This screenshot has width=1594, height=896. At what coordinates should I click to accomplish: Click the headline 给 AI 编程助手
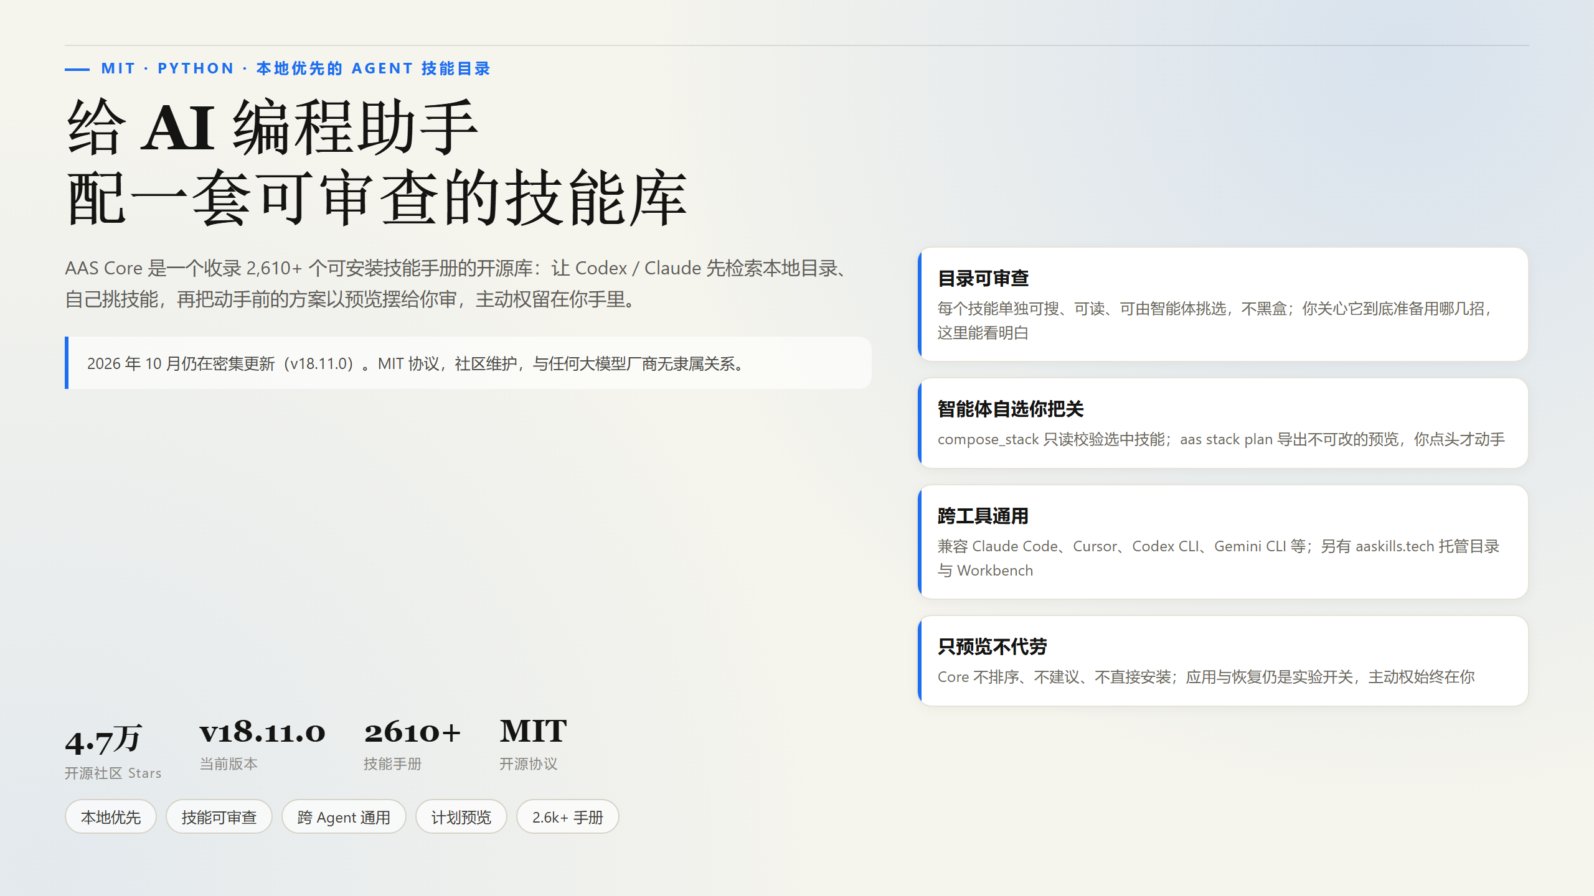(273, 127)
